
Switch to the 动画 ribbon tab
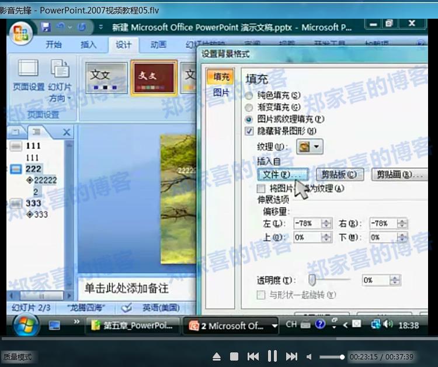click(x=158, y=45)
